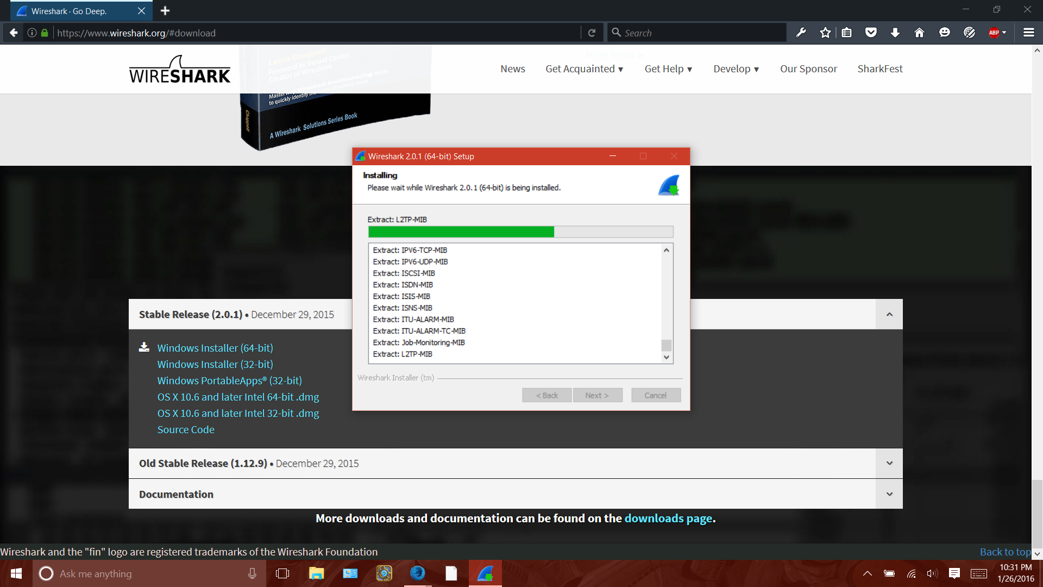Open the touch keyboard tray icon
This screenshot has width=1043, height=587.
tap(979, 573)
